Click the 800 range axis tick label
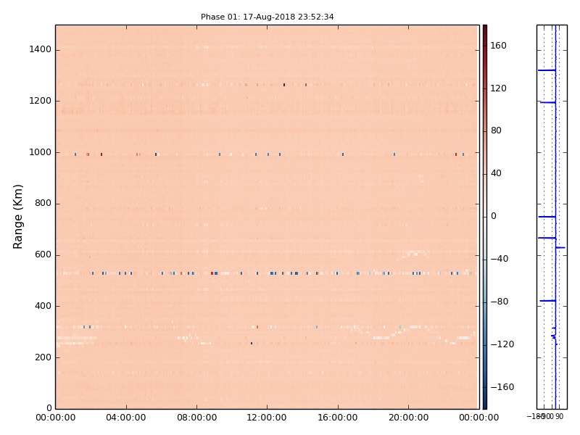 (x=43, y=203)
